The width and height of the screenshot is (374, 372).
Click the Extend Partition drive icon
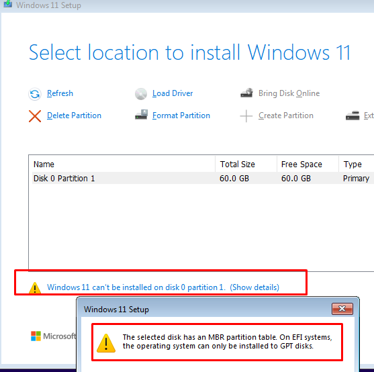(353, 115)
